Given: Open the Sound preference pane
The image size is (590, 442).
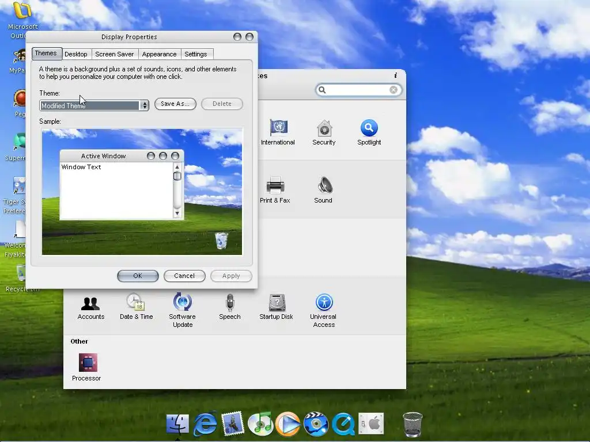Looking at the screenshot, I should pos(324,190).
